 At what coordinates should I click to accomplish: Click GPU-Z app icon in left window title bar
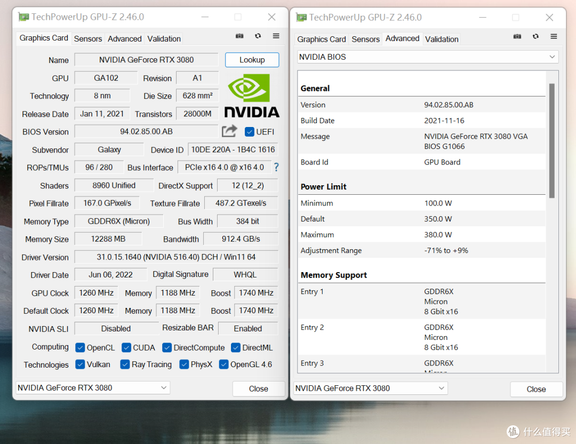[24, 17]
